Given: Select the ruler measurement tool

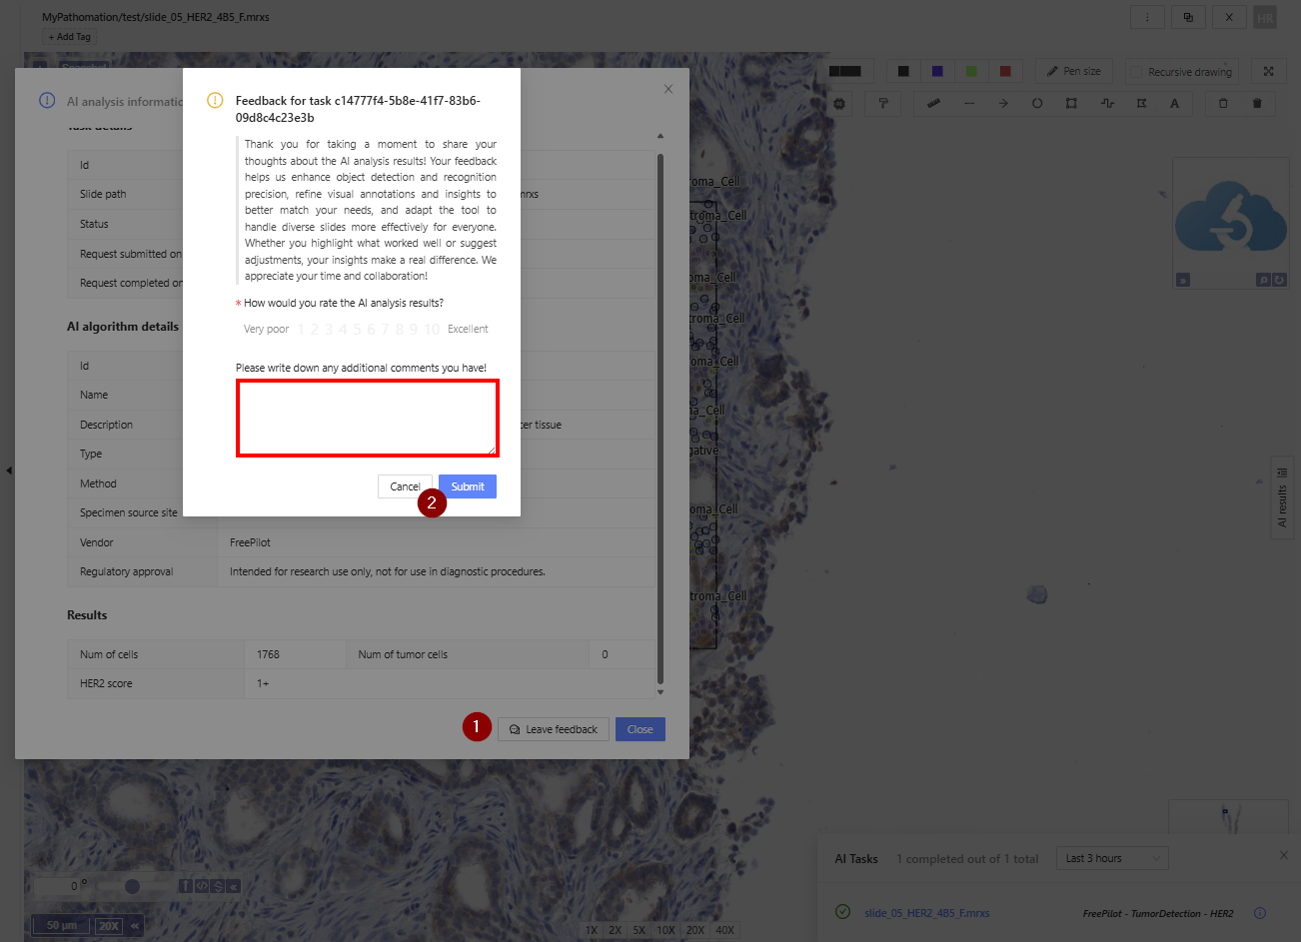Looking at the screenshot, I should tap(933, 103).
